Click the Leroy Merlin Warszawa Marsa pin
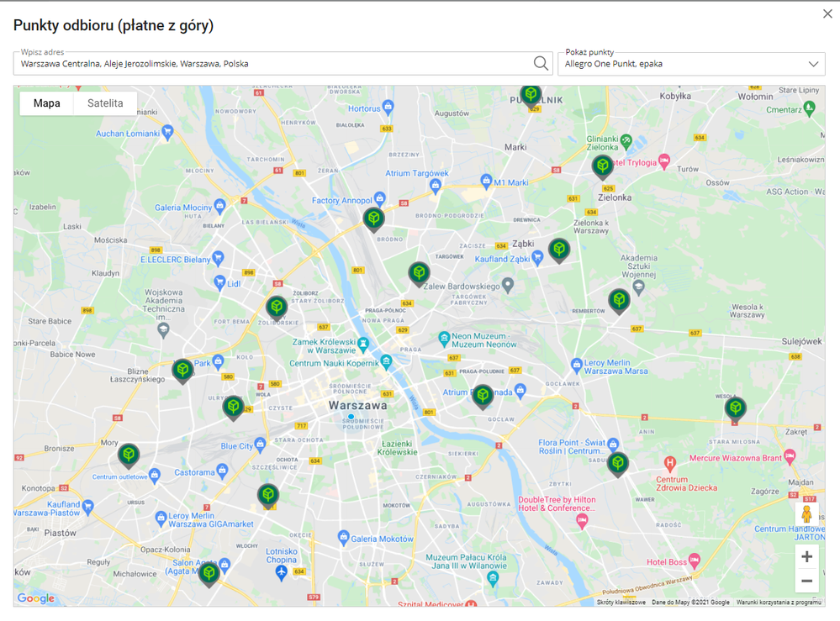The height and width of the screenshot is (621, 840). tap(577, 365)
